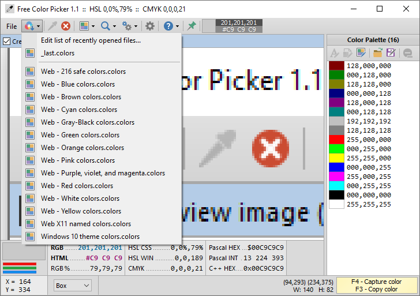Expand the recent files dropdown arrow
Screen dimensions: 420x296
39,26
